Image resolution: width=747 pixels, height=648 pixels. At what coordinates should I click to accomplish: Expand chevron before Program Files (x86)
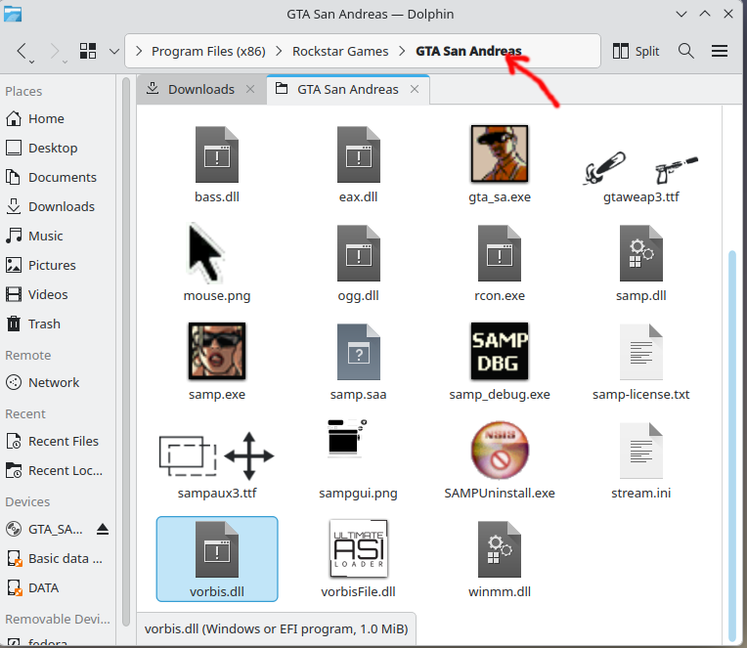[x=139, y=51]
